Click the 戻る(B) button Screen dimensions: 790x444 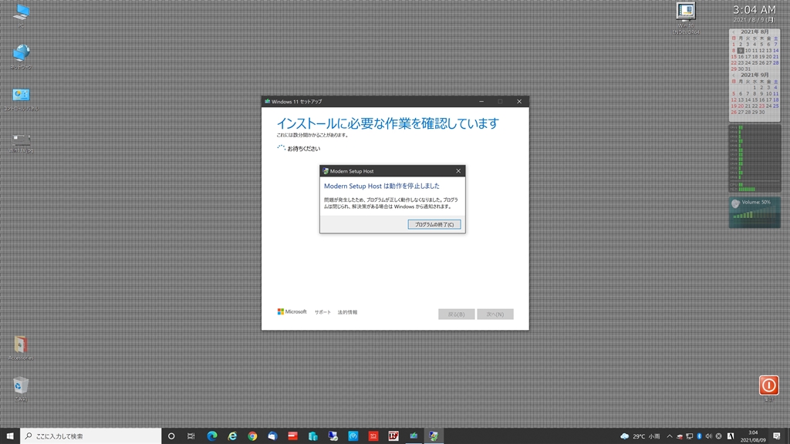(x=456, y=314)
